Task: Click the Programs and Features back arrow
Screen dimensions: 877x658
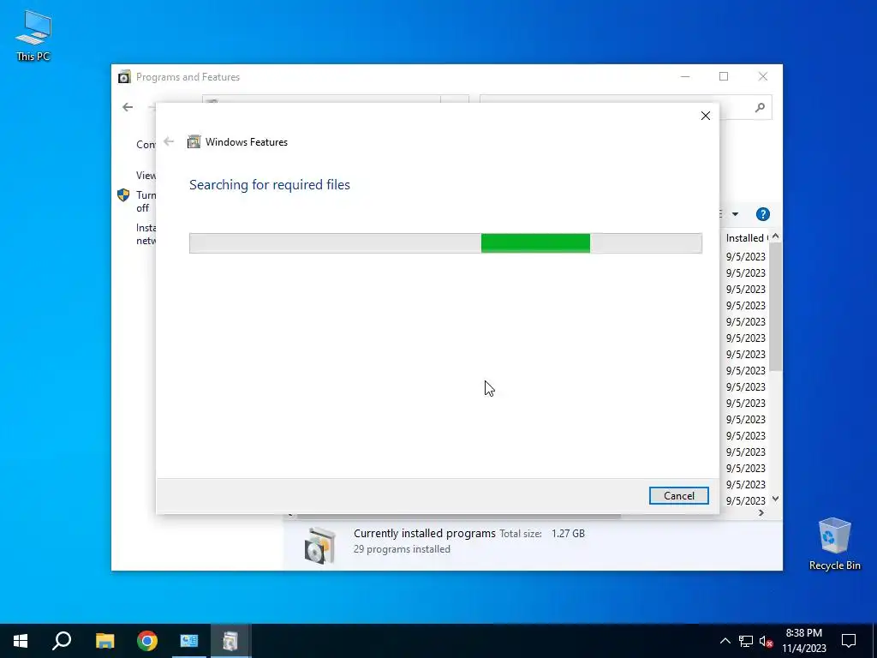Action: point(128,107)
